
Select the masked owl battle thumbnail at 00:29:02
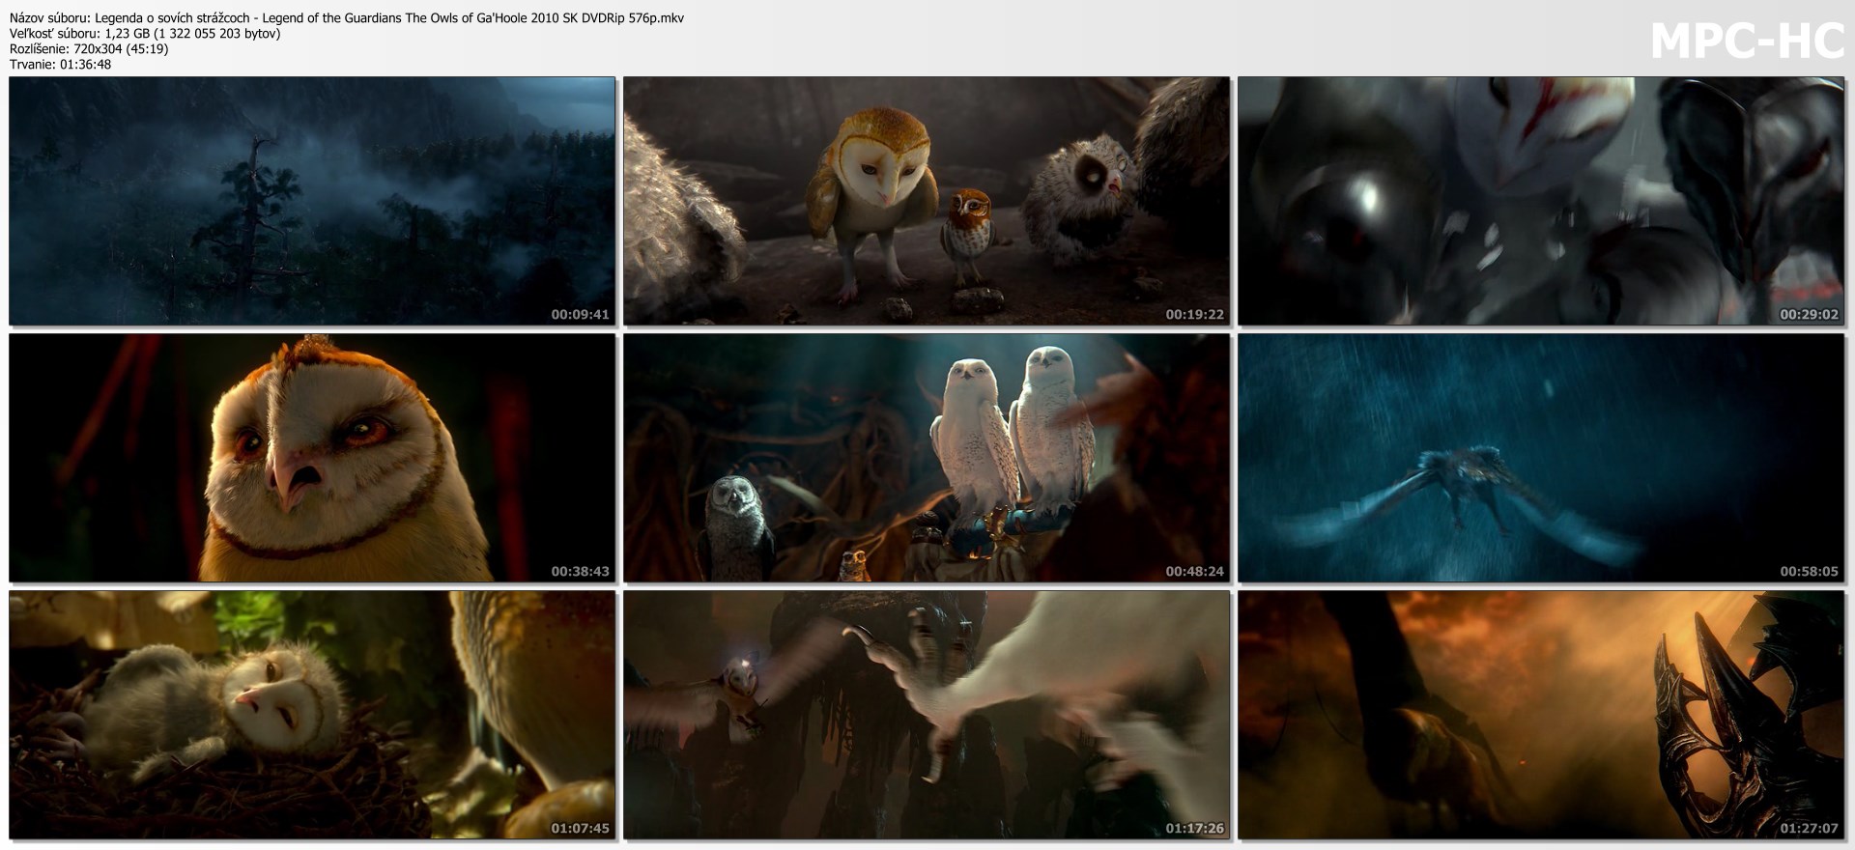pyautogui.click(x=1541, y=201)
